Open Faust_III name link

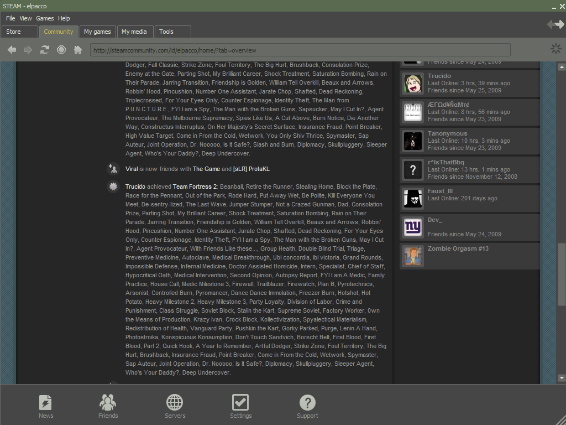[x=440, y=191]
